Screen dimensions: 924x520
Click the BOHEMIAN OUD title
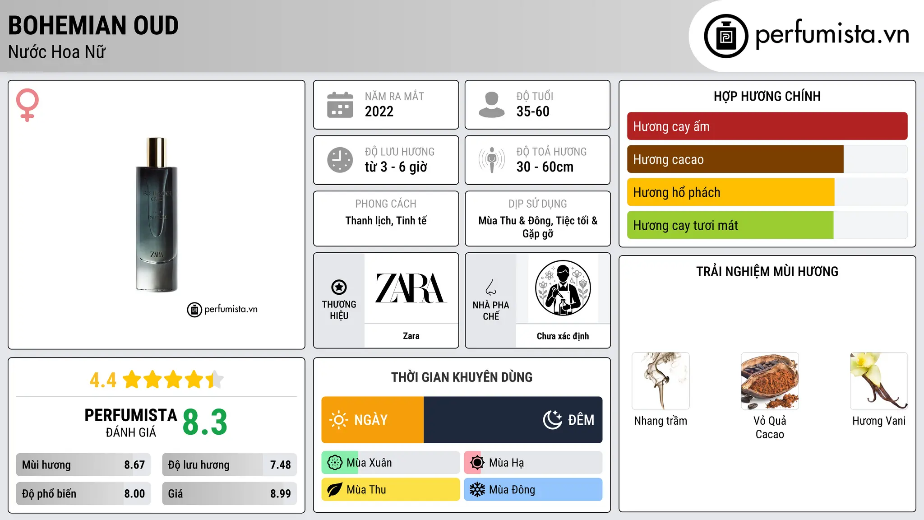[x=93, y=25]
